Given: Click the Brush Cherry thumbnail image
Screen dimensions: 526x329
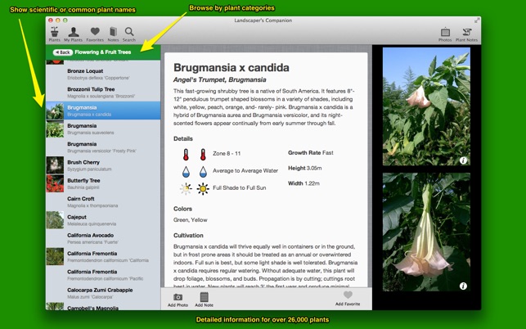Looking at the screenshot, I should (x=55, y=165).
